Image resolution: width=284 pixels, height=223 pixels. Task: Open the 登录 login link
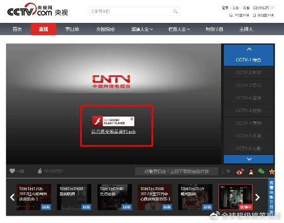tap(225, 8)
